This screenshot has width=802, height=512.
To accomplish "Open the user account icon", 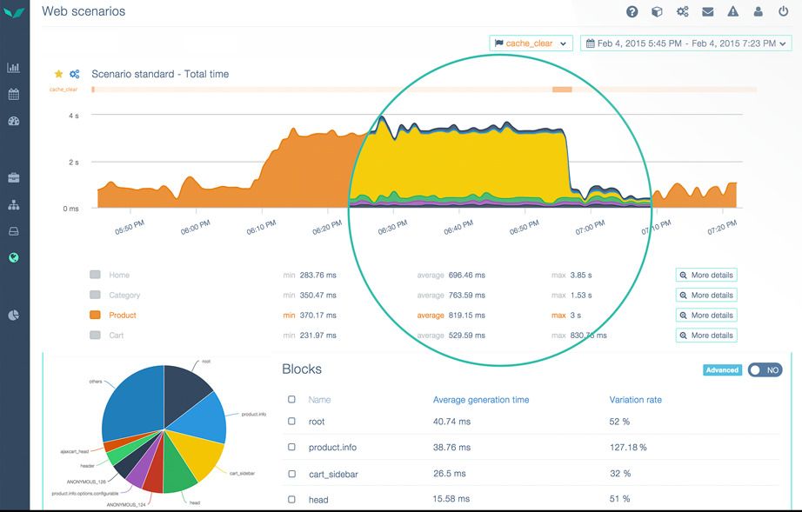I will pyautogui.click(x=759, y=11).
